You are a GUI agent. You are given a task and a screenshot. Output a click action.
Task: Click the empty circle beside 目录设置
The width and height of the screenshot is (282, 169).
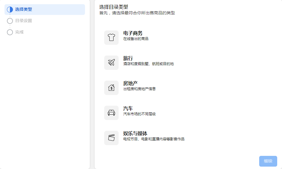10,21
